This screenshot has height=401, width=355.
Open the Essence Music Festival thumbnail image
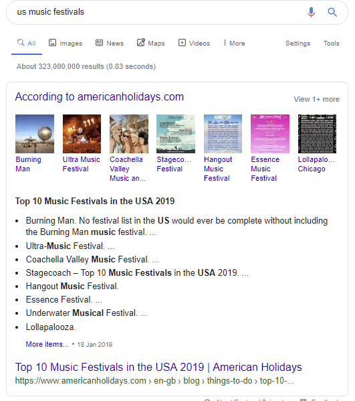coord(270,134)
